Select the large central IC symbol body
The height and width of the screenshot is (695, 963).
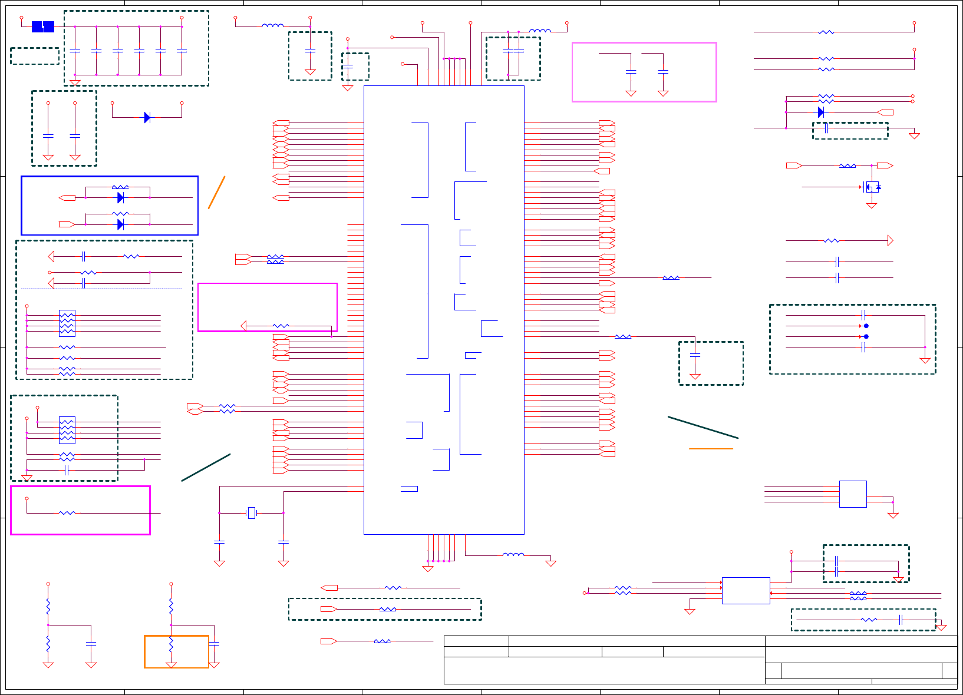[444, 310]
